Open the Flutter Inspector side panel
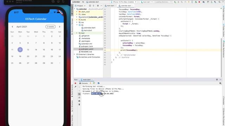225x126 pixels. coord(224,13)
